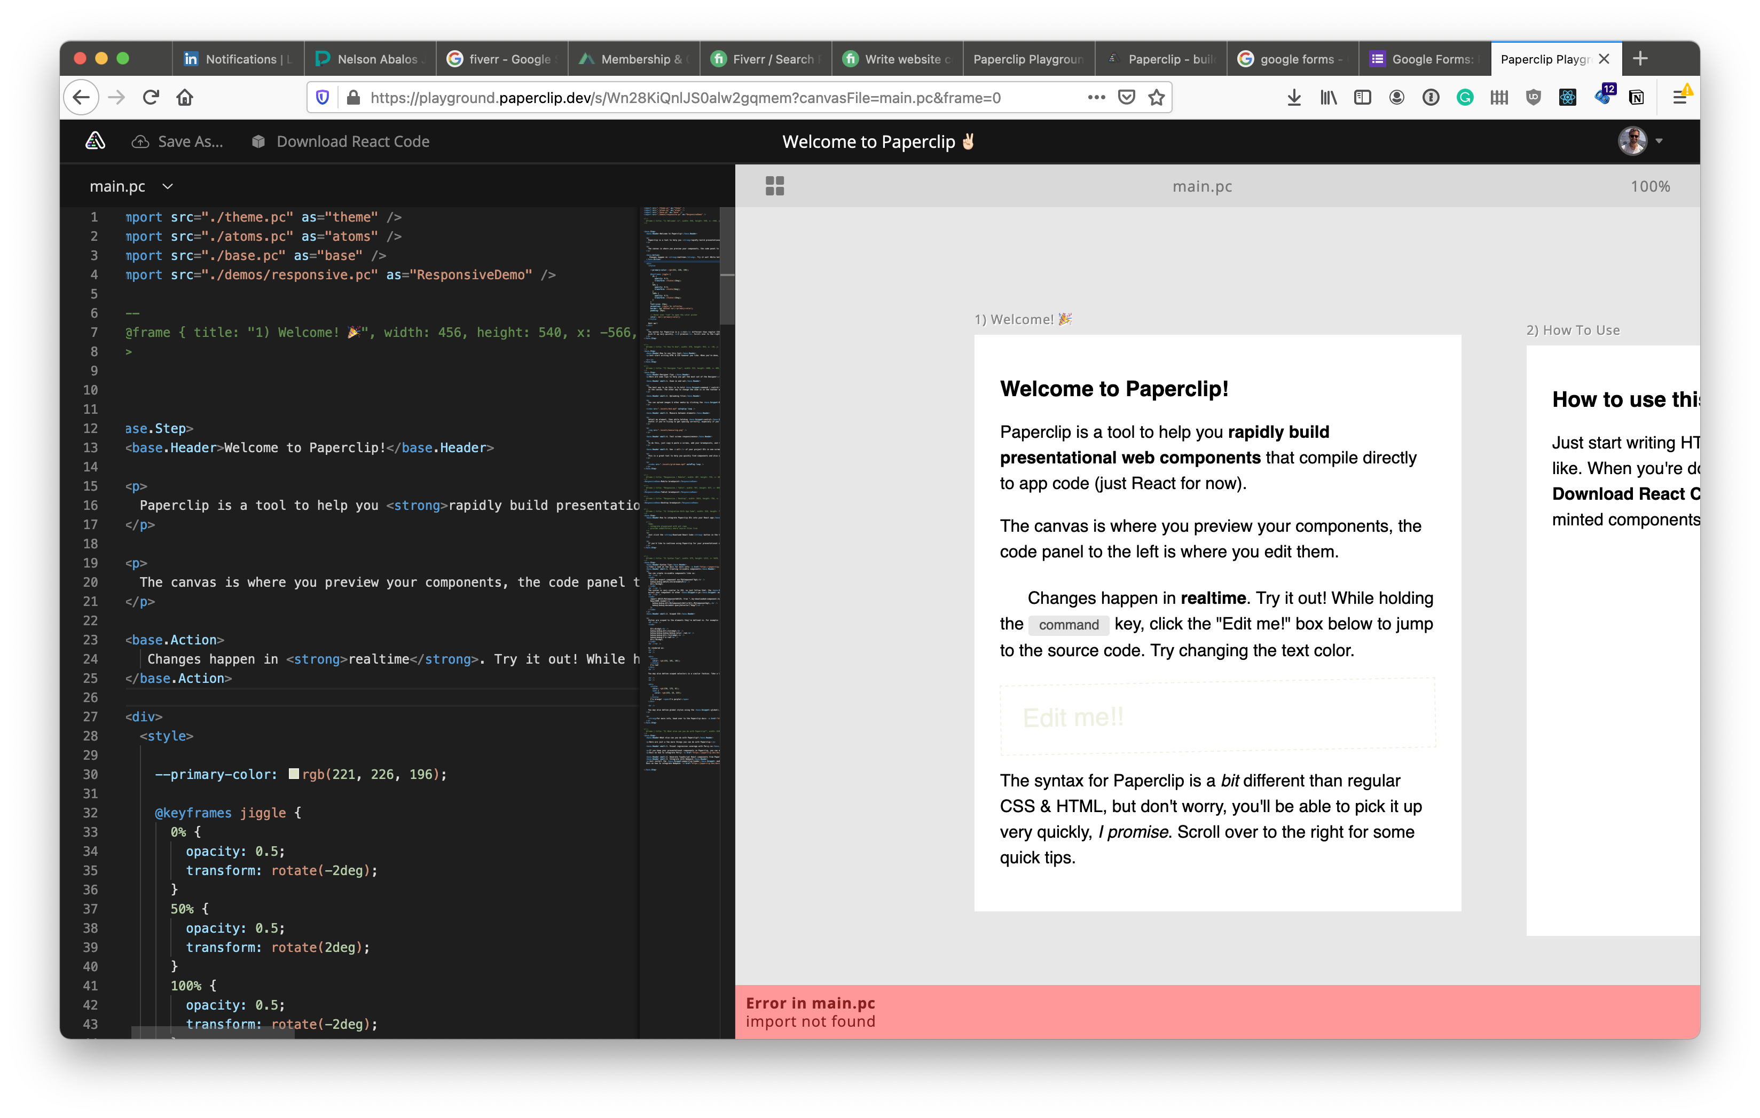Click the browser reload icon
The width and height of the screenshot is (1760, 1118).
point(151,97)
